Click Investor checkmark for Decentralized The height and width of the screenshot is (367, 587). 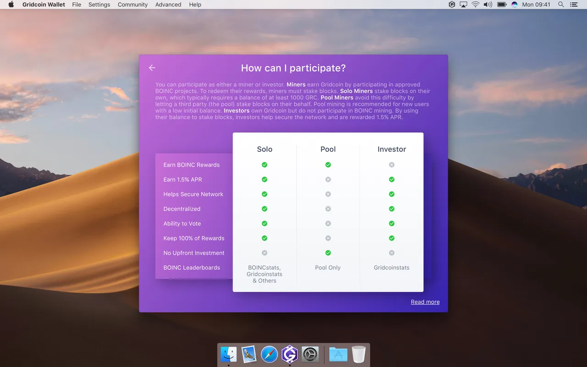tap(392, 209)
